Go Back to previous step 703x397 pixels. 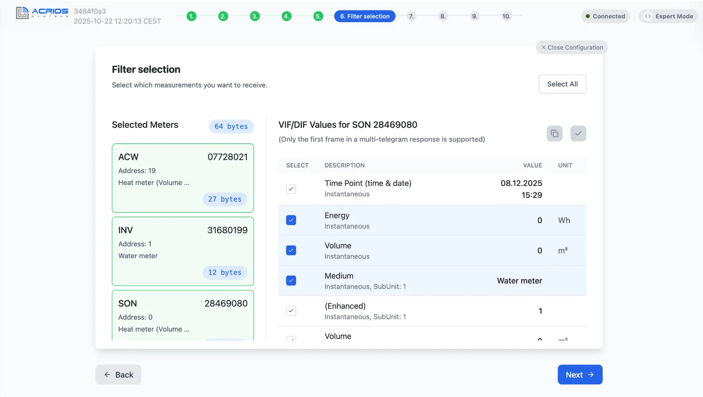118,374
